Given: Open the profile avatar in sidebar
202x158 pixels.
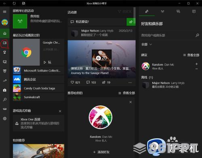Looking at the screenshot, I should [x=5, y=22].
